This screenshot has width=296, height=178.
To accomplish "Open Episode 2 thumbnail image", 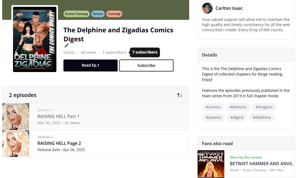I will [16, 143].
